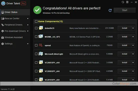Install the openal component
This screenshot has height=91, width=138.
pyautogui.click(x=124, y=45)
